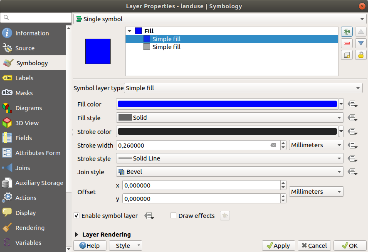
Task: Change stroke width units from Millimeters
Action: tap(316, 145)
